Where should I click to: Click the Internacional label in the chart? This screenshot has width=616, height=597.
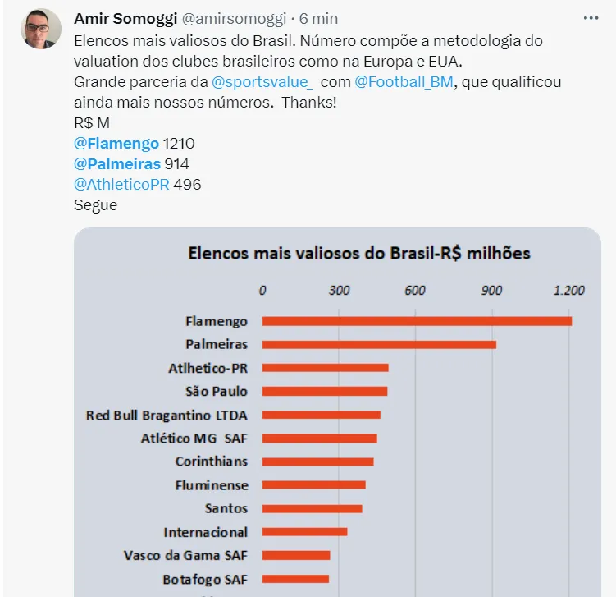pos(205,532)
